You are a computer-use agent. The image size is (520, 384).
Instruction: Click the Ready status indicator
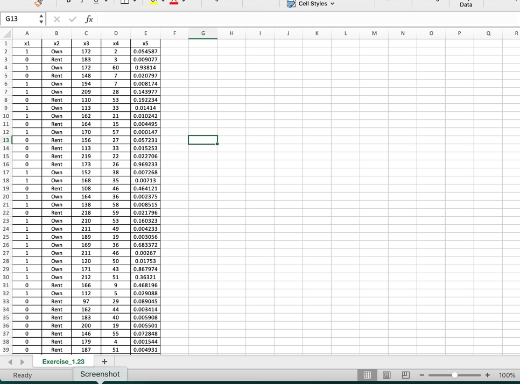pyautogui.click(x=23, y=375)
